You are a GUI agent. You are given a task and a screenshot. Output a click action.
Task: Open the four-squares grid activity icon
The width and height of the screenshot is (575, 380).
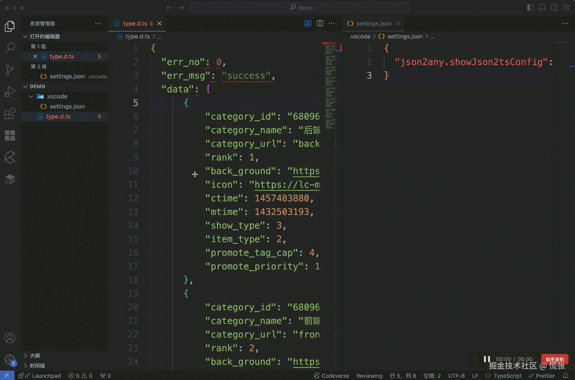(x=10, y=136)
